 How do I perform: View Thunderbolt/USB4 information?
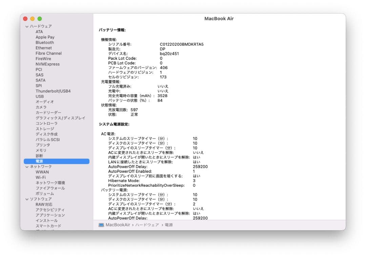tap(52, 91)
